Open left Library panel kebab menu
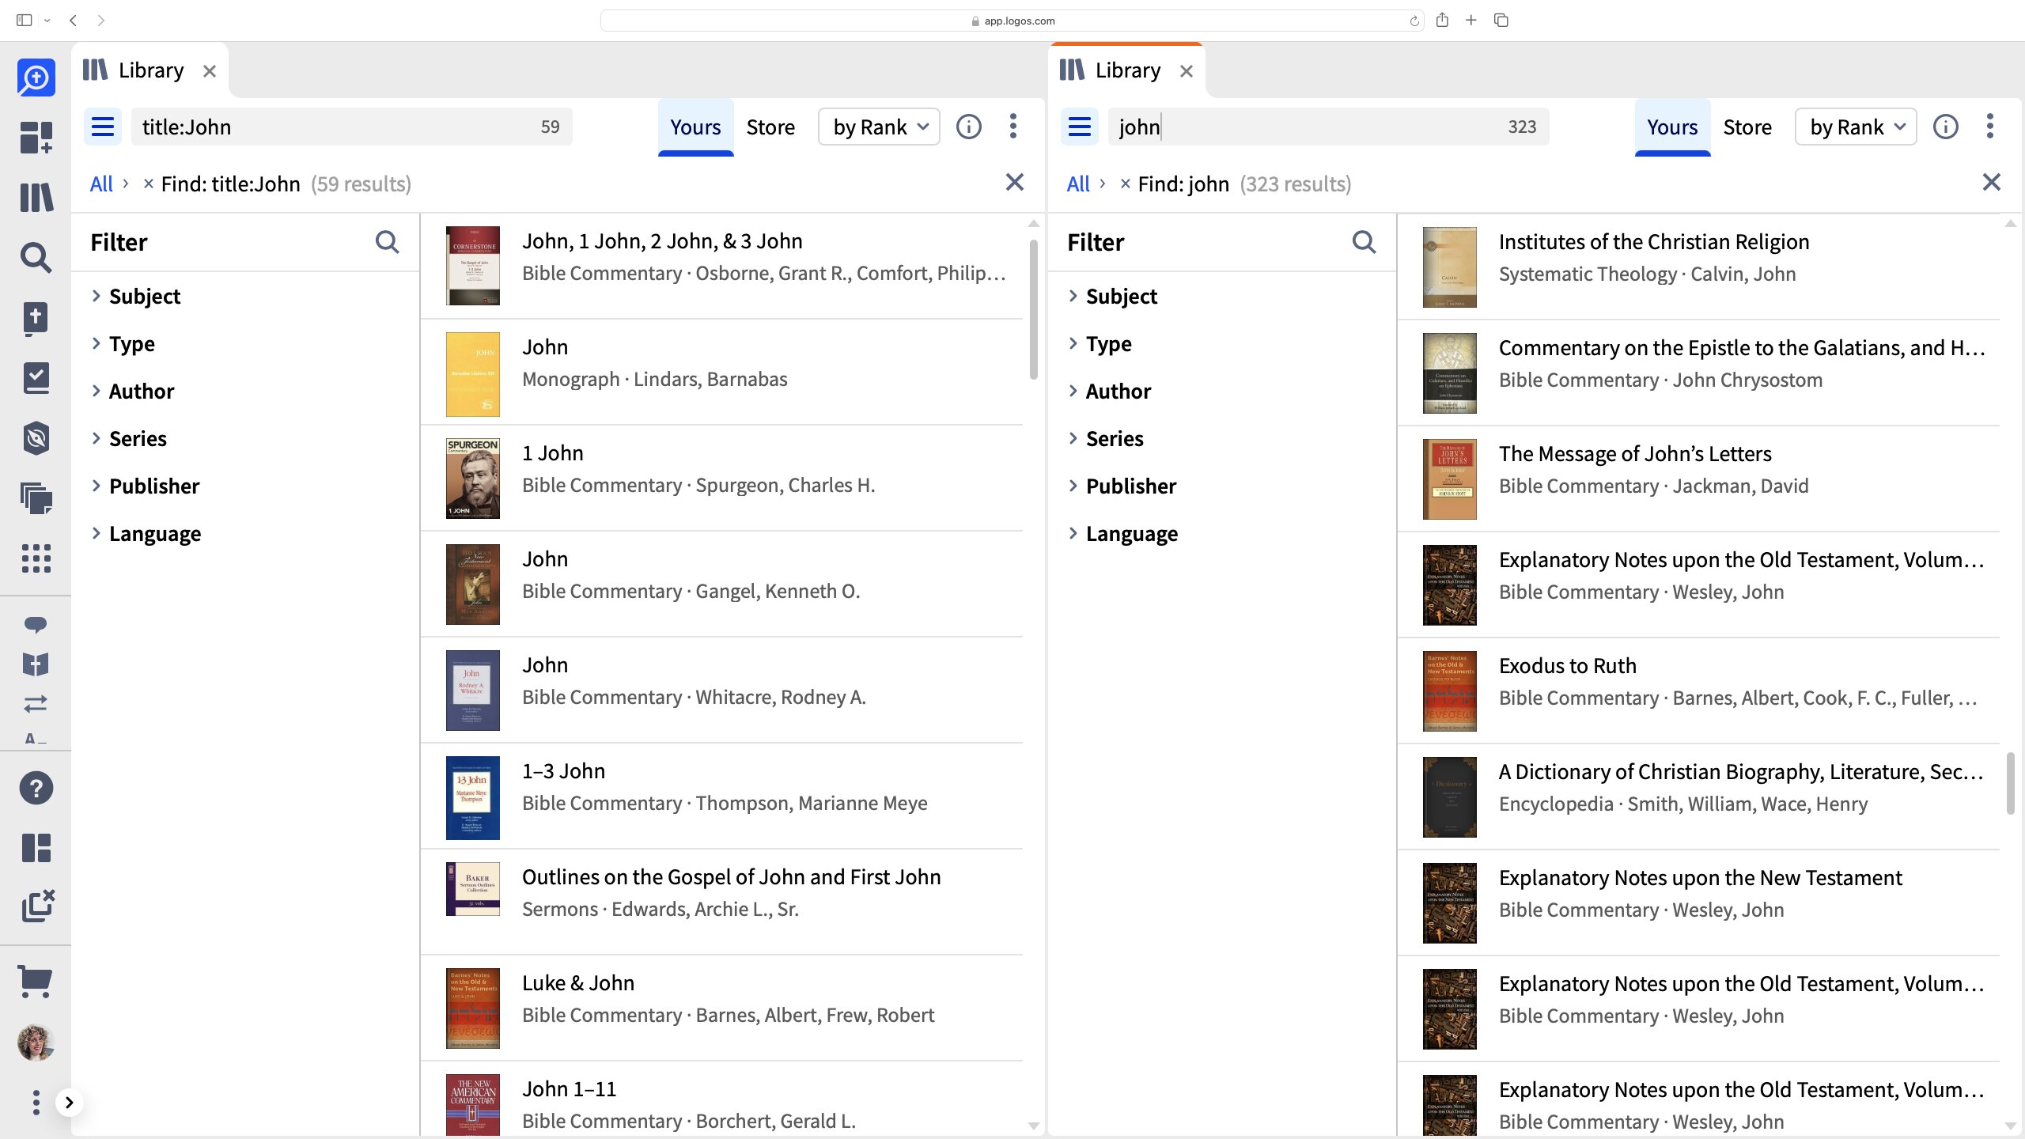Screen dimensions: 2025x1139 1013,127
